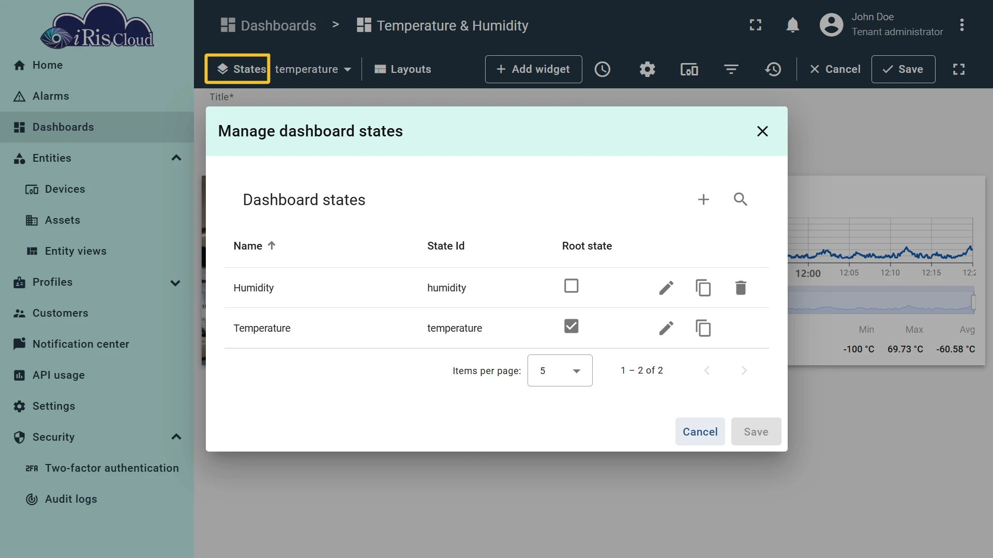Open the filters icon in toolbar
993x558 pixels.
[731, 69]
